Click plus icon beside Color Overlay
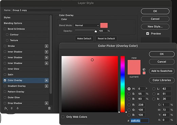Viewport: 177px width, 125px height. (x=46, y=80)
